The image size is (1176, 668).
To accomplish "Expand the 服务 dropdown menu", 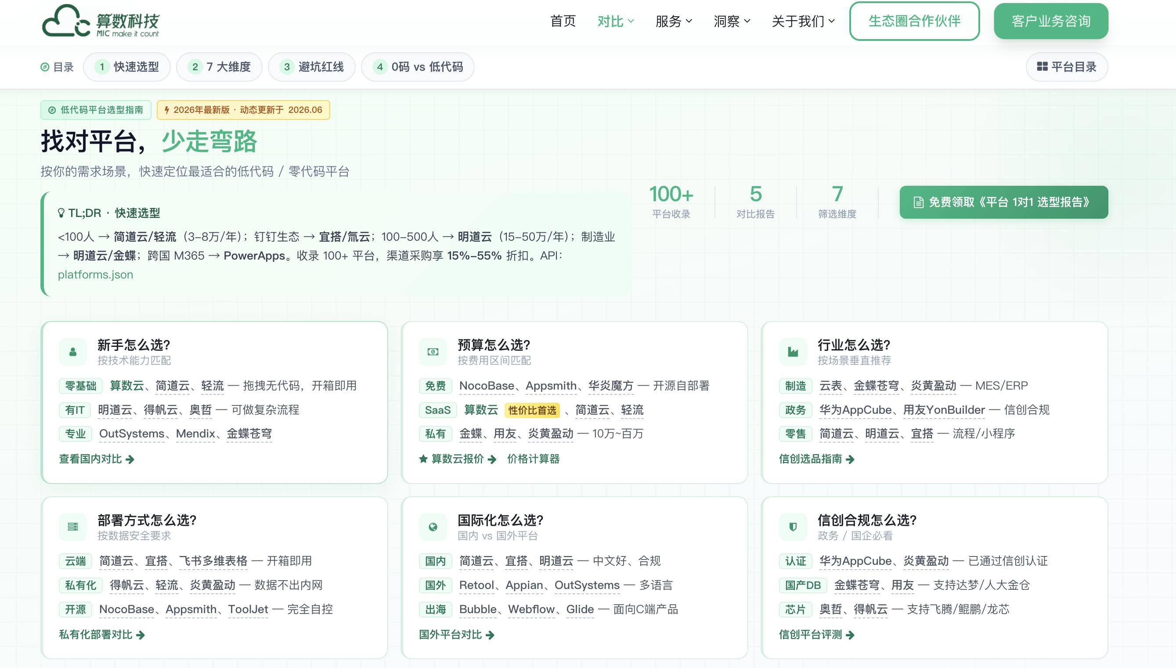I will (674, 21).
